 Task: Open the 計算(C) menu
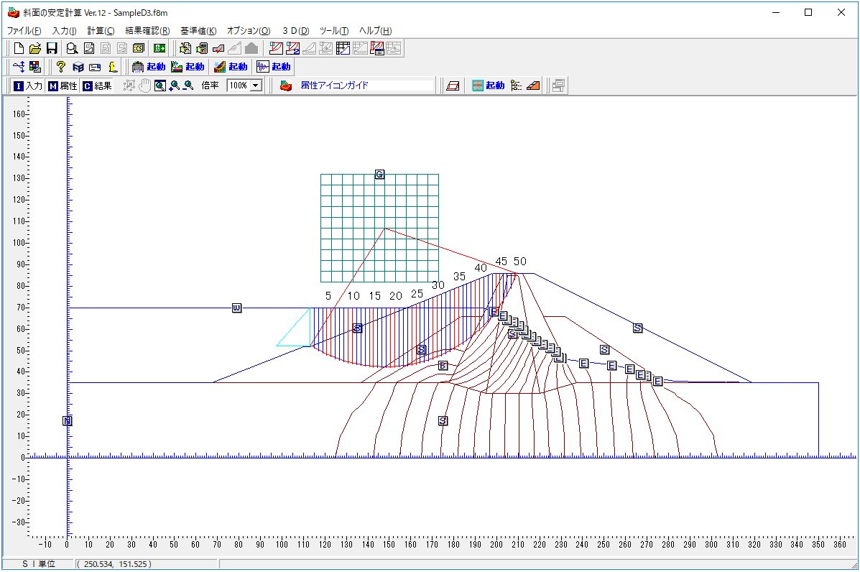click(101, 31)
